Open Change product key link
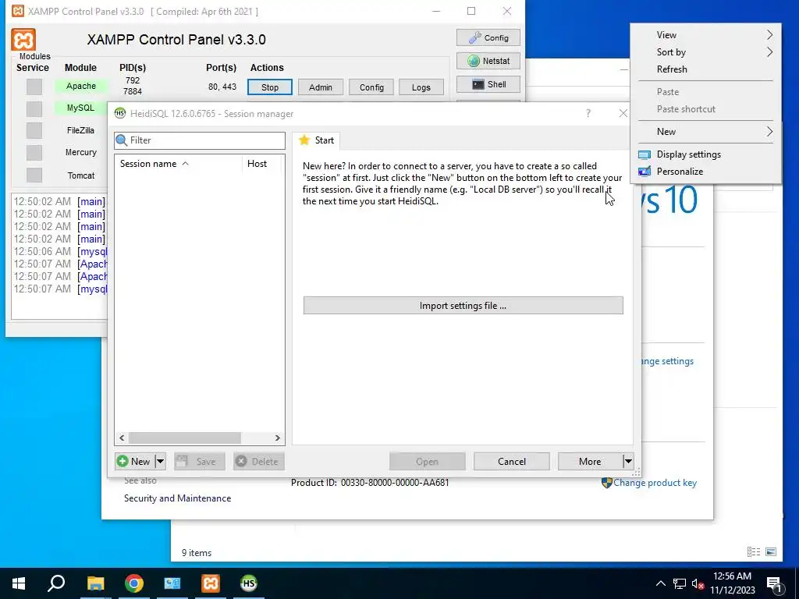 (655, 483)
